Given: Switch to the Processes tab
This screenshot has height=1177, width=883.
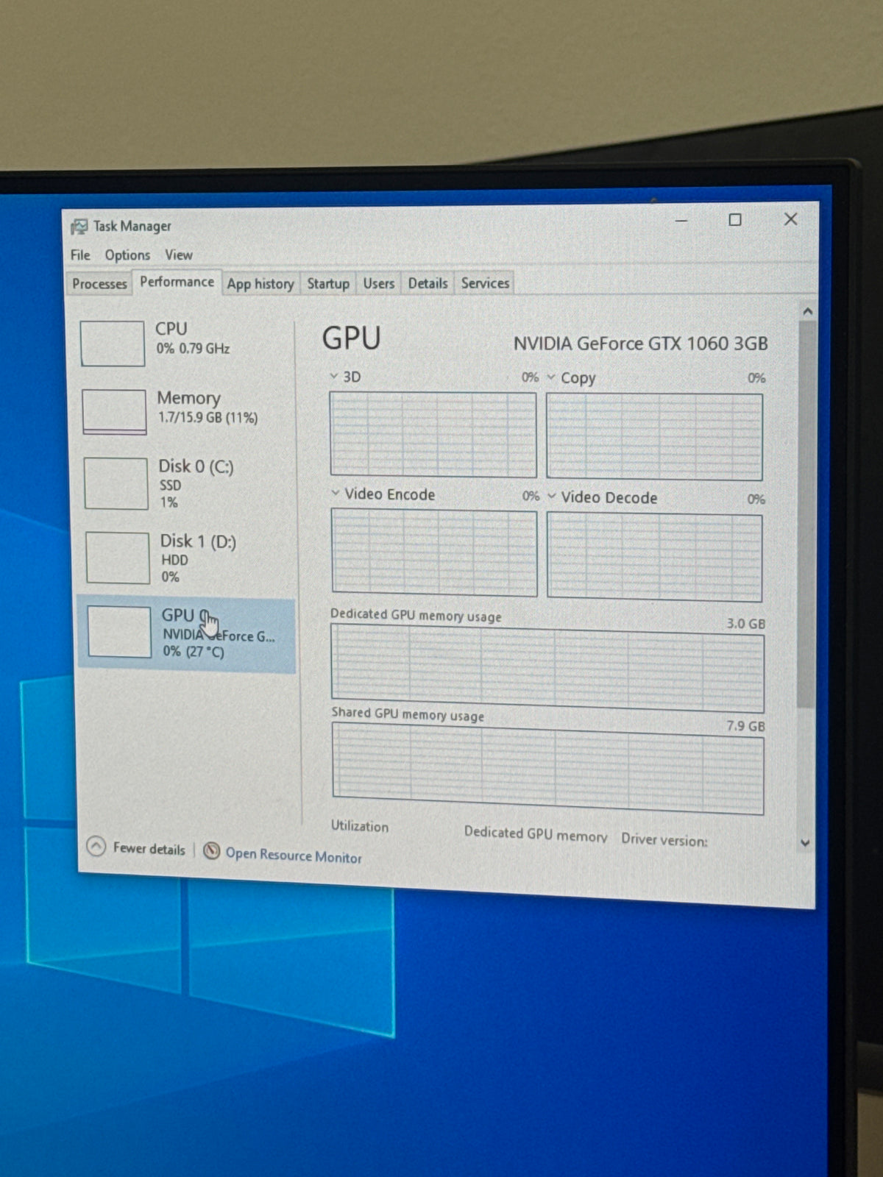Looking at the screenshot, I should click(x=99, y=284).
